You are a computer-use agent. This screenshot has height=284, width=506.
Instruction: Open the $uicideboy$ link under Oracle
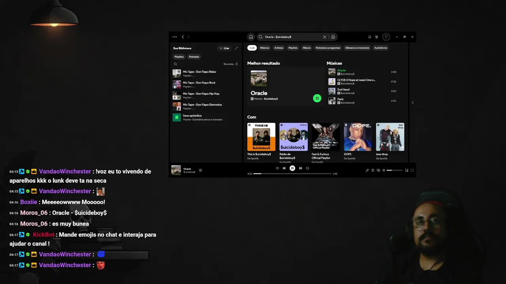(x=271, y=99)
